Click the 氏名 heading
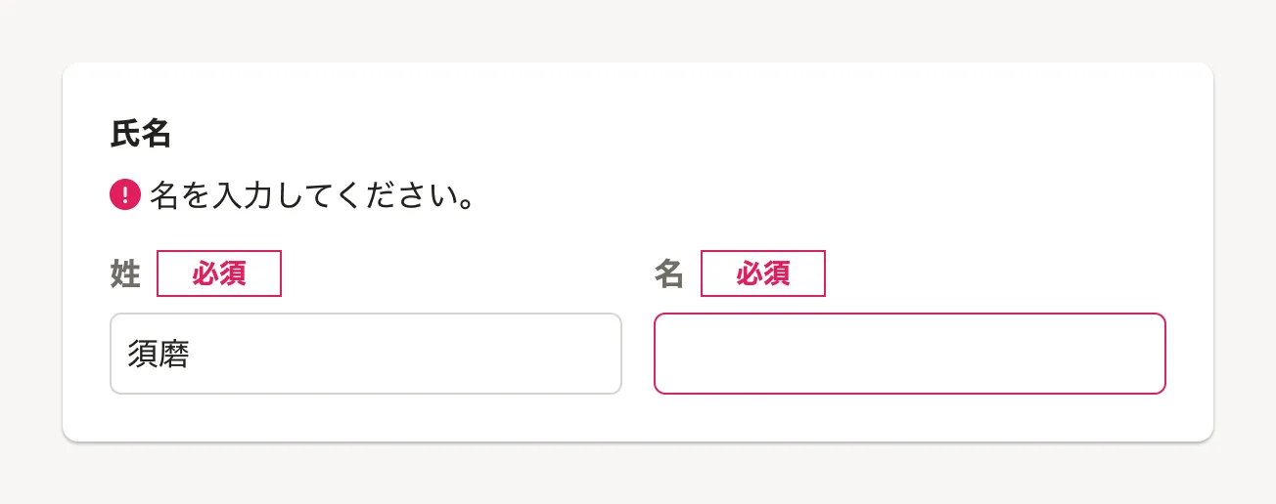The width and height of the screenshot is (1276, 504). (x=141, y=135)
